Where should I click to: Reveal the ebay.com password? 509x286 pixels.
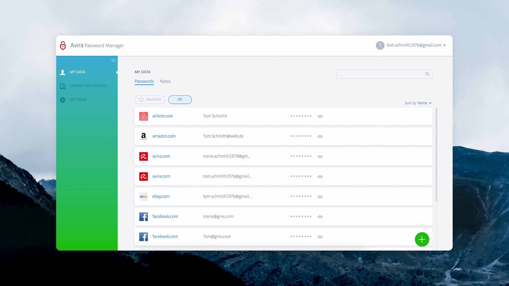(x=320, y=197)
